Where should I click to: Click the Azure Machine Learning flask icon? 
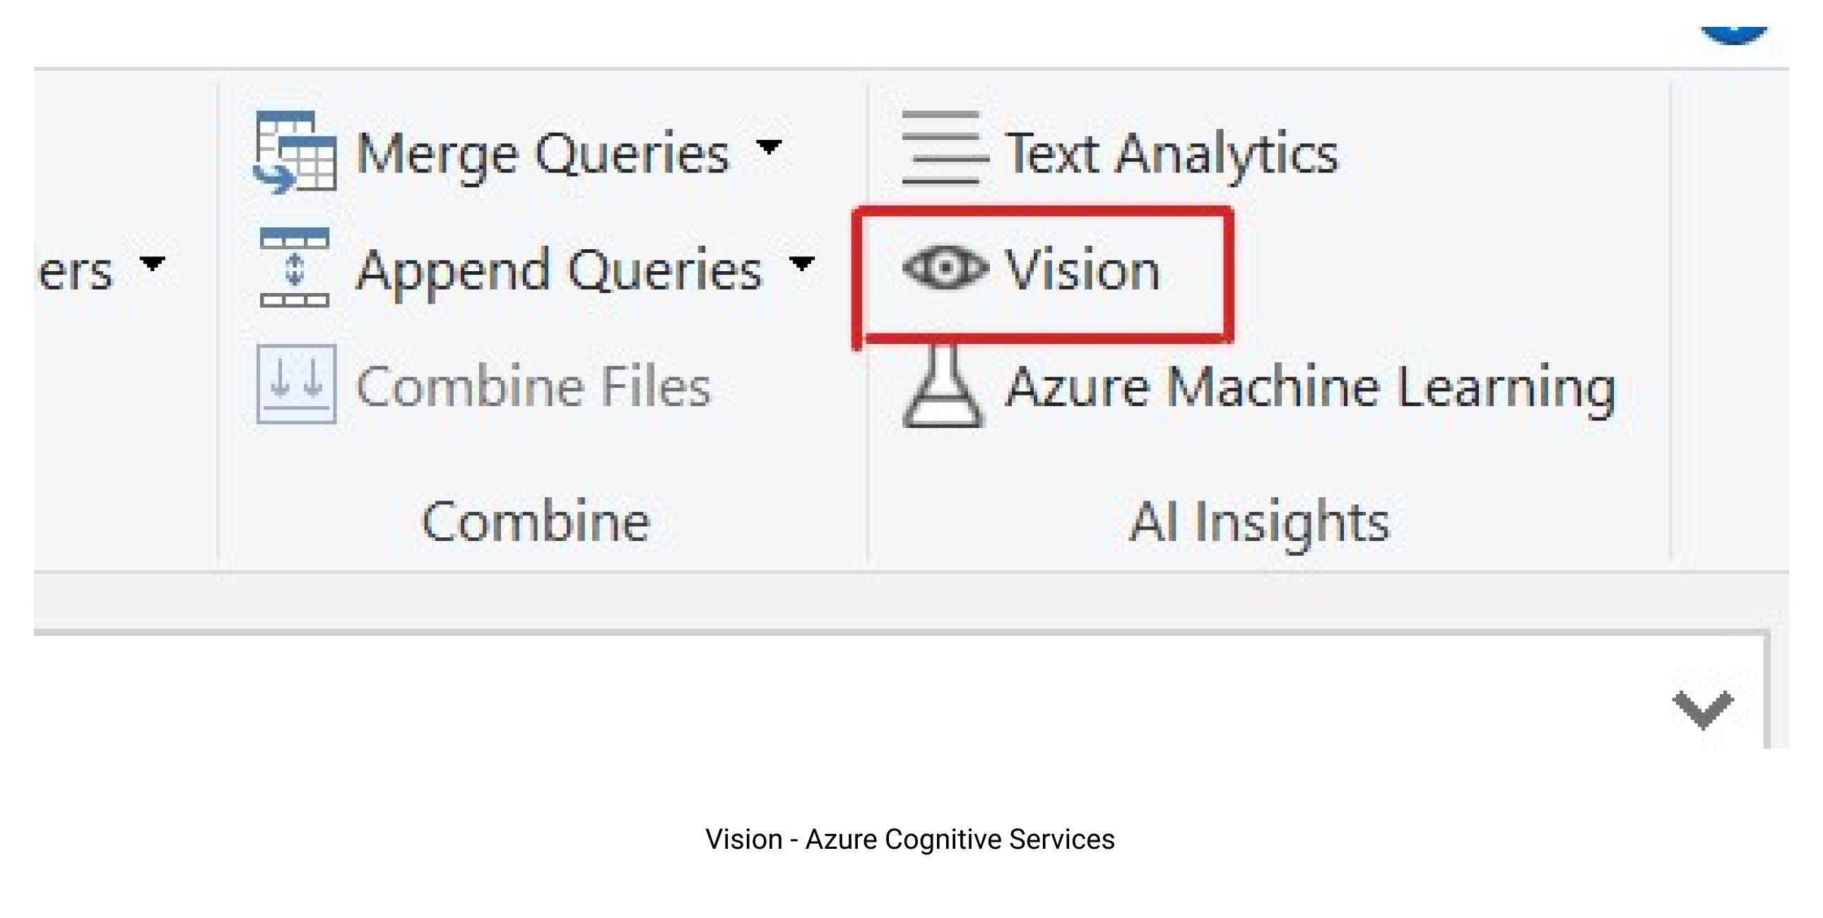(943, 385)
